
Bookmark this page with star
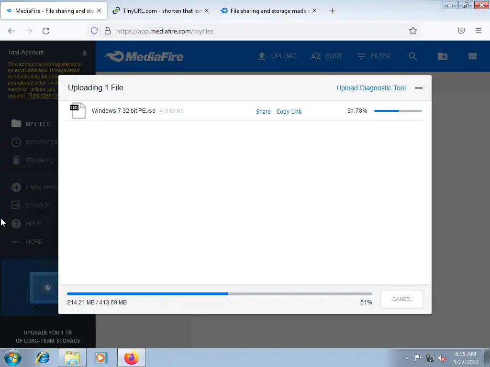point(413,31)
